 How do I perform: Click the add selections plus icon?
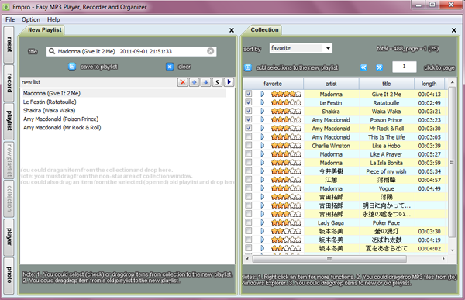248,67
